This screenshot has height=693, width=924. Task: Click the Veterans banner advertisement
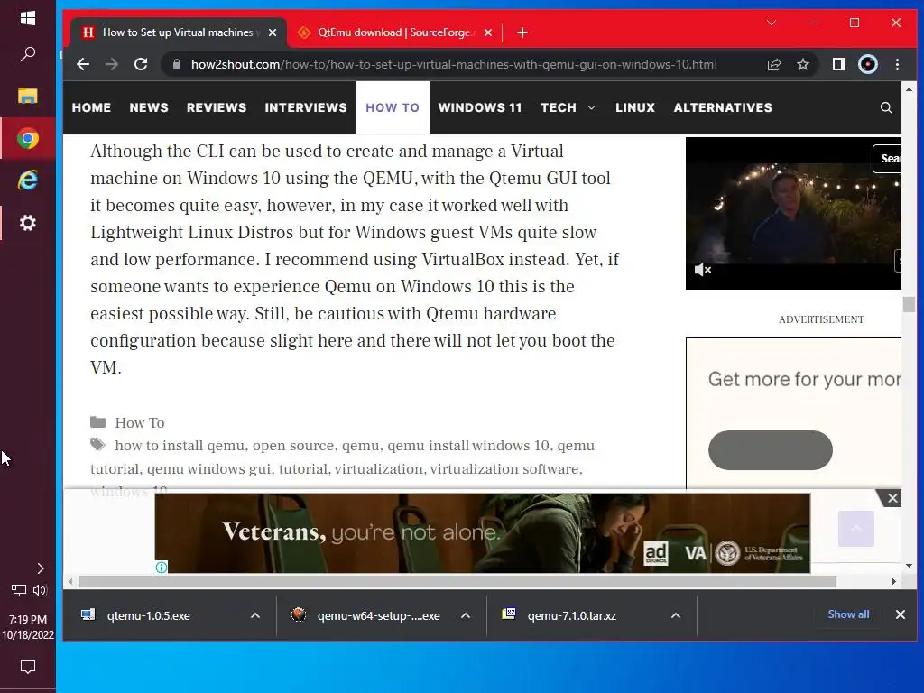click(x=482, y=532)
